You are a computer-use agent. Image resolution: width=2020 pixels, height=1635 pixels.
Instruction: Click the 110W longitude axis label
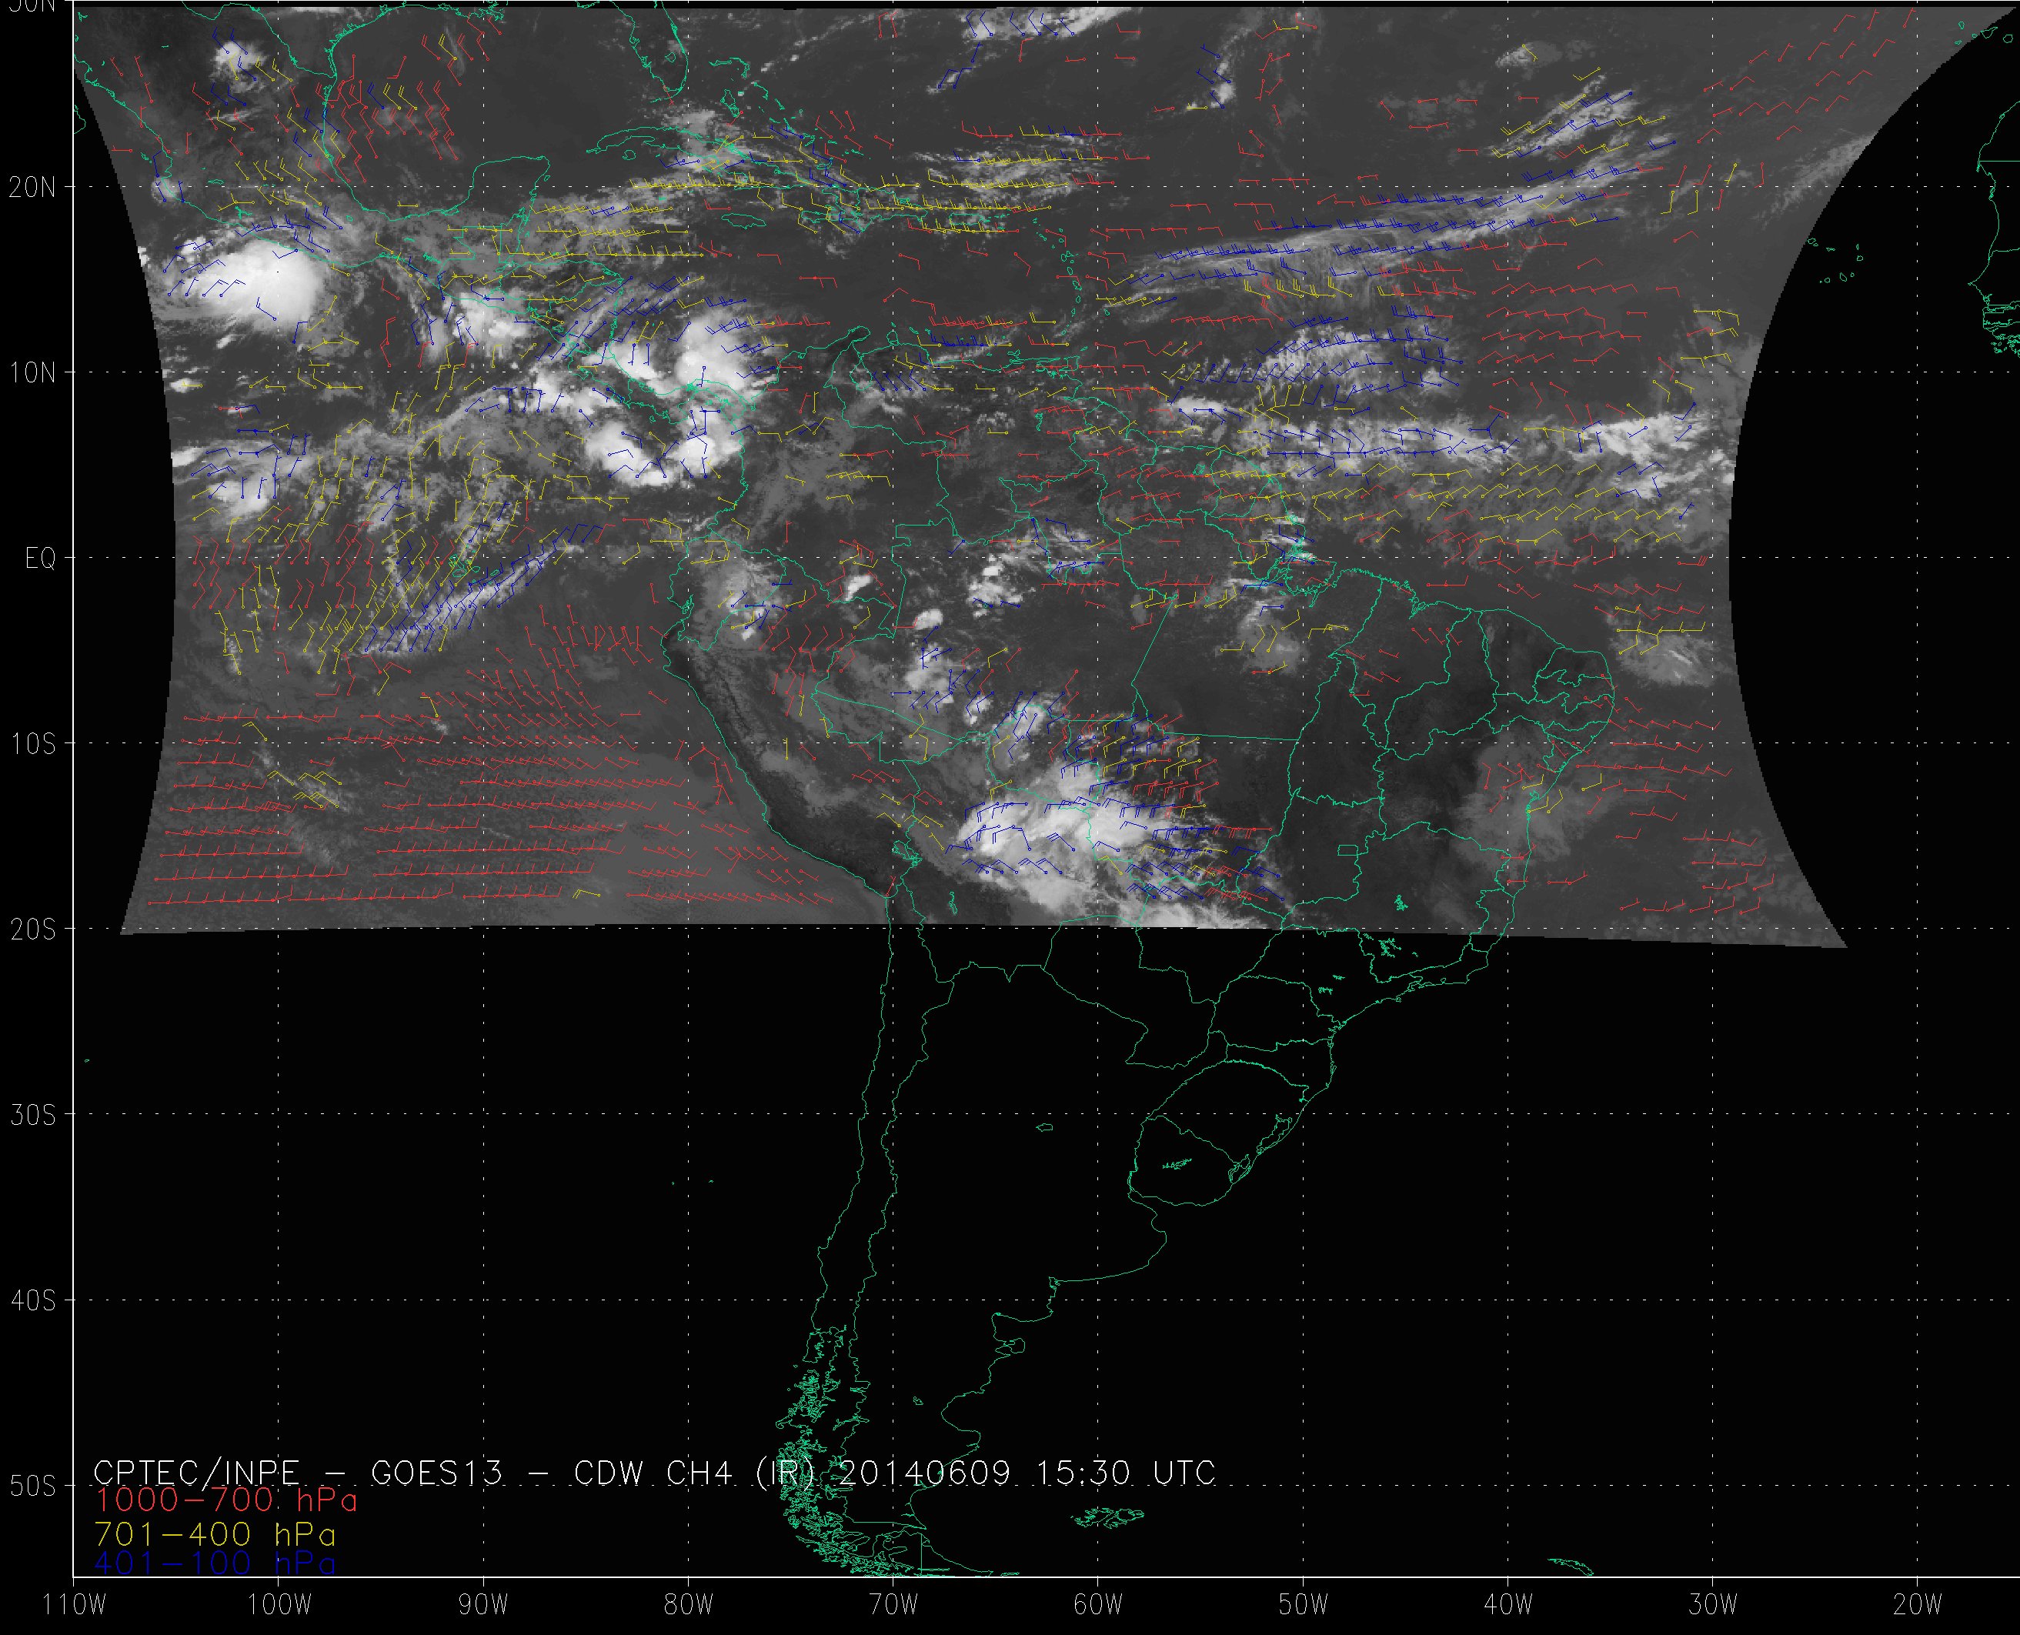pyautogui.click(x=75, y=1605)
